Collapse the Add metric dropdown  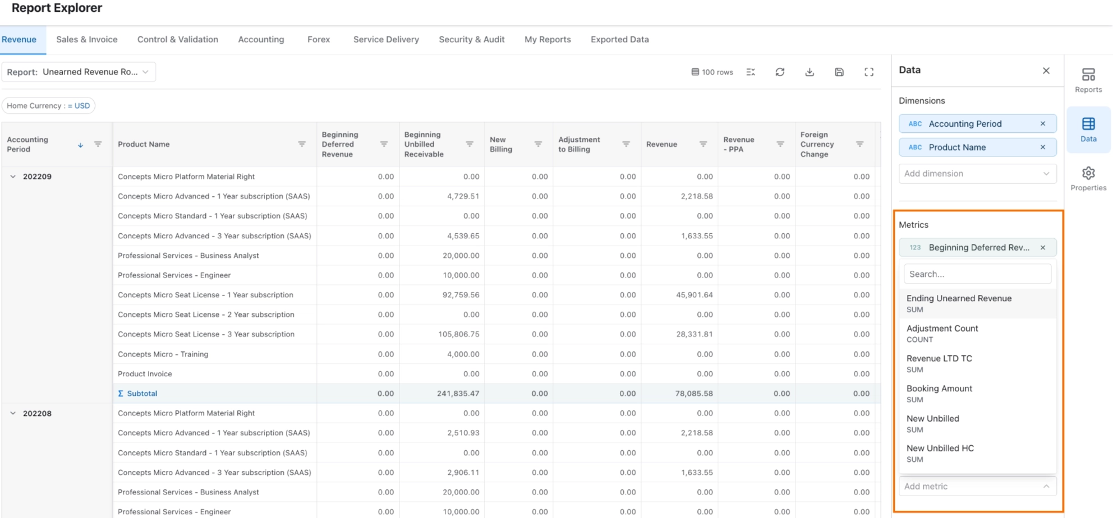pyautogui.click(x=977, y=486)
